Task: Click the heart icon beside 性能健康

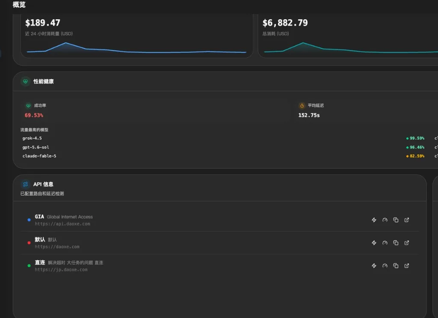Action: pyautogui.click(x=25, y=82)
